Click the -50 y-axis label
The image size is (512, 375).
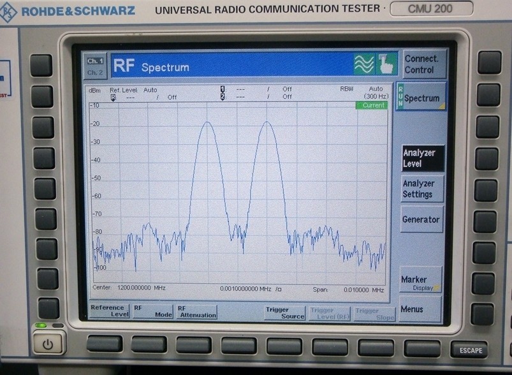(96, 178)
